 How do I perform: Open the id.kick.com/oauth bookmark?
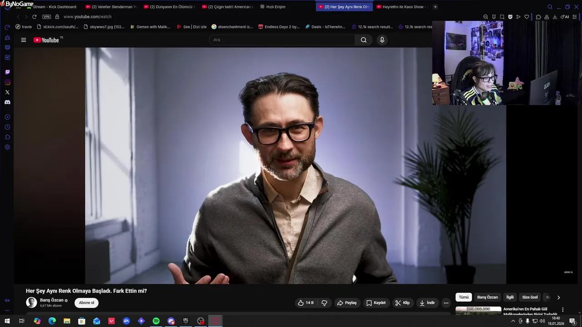click(57, 27)
